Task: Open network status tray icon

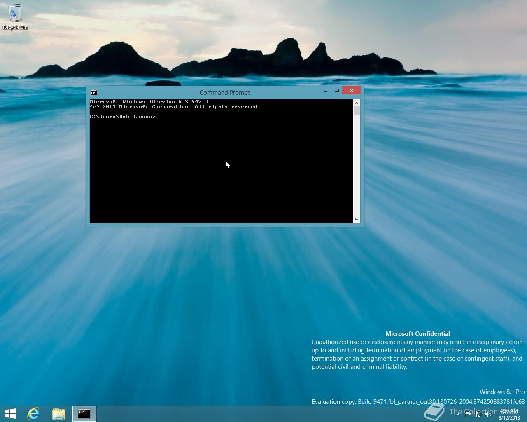Action: [x=478, y=414]
